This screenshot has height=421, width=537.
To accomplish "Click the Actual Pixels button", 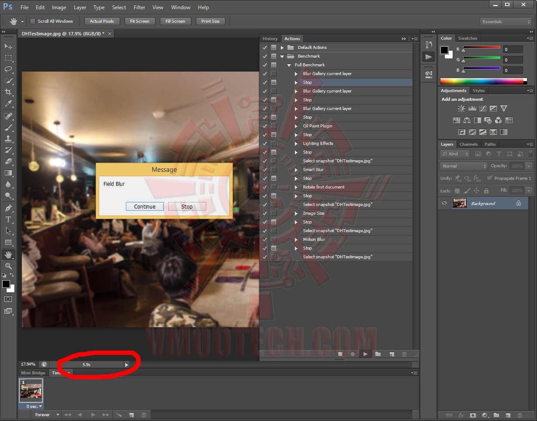I will pyautogui.click(x=102, y=21).
